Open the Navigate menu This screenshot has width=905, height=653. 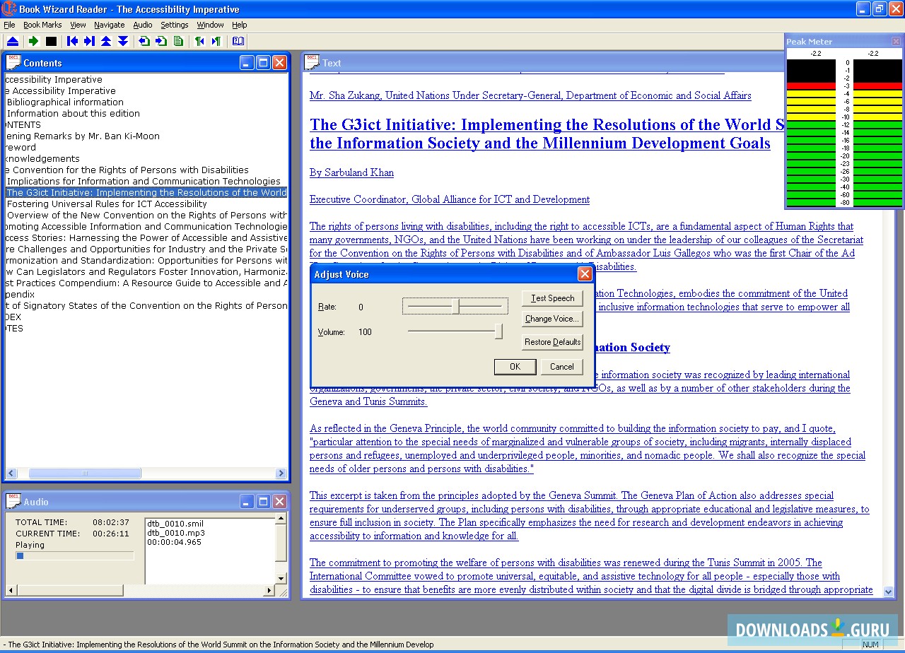109,25
